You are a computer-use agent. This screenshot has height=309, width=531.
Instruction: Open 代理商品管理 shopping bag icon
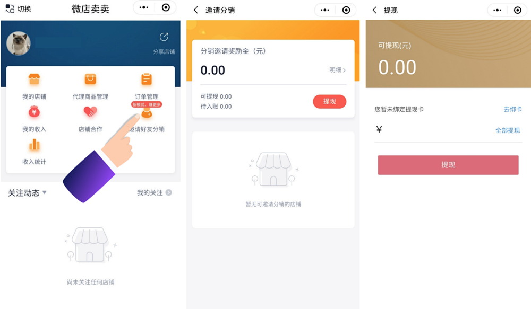click(90, 80)
